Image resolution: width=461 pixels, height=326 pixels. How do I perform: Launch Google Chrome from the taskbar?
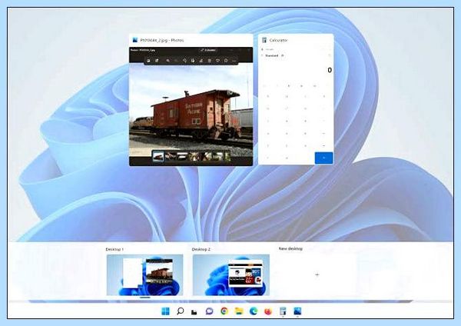(224, 311)
